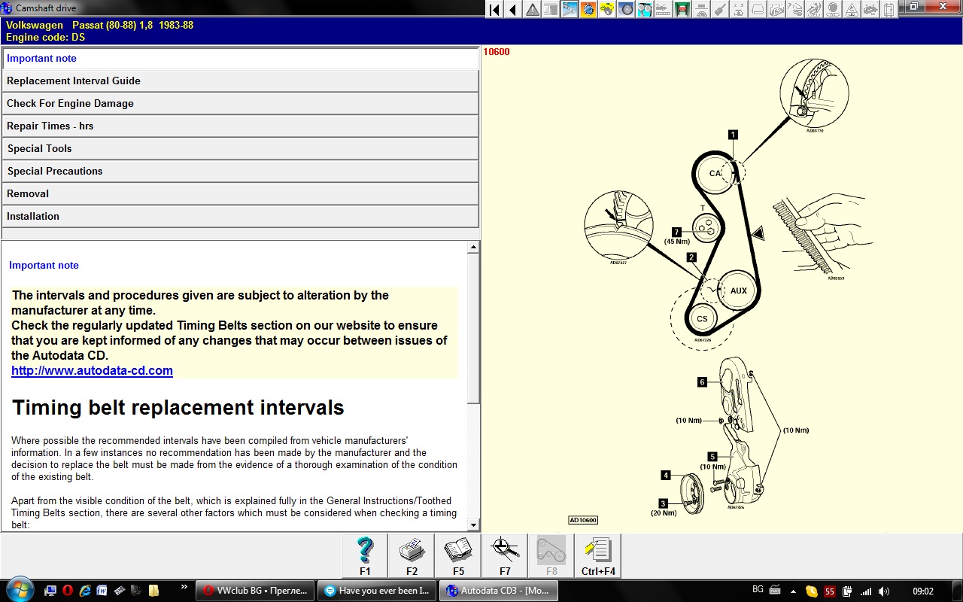Open the F5 book button
Image resolution: width=963 pixels, height=602 pixels.
458,556
